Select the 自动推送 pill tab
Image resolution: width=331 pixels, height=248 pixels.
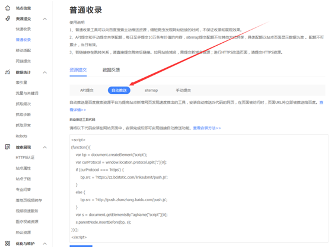pos(119,90)
